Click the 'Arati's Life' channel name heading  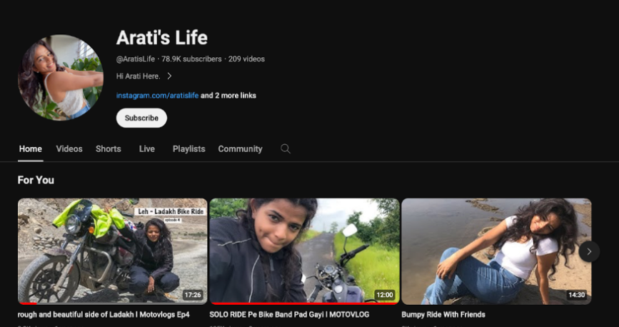(162, 38)
